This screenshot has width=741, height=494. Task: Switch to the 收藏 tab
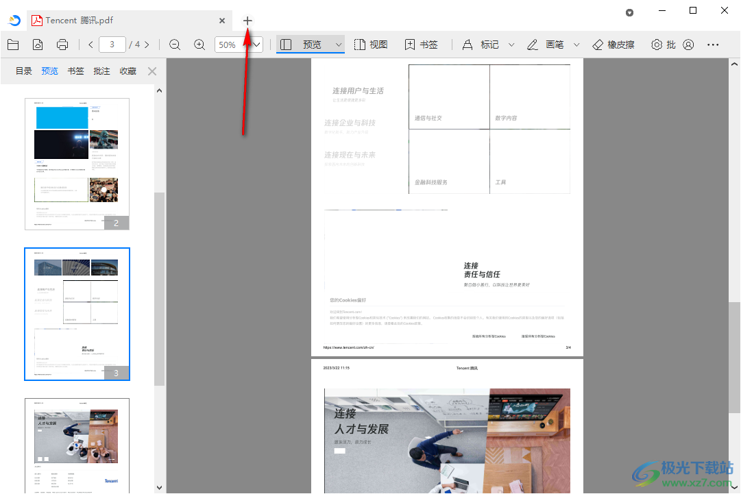[x=127, y=71]
